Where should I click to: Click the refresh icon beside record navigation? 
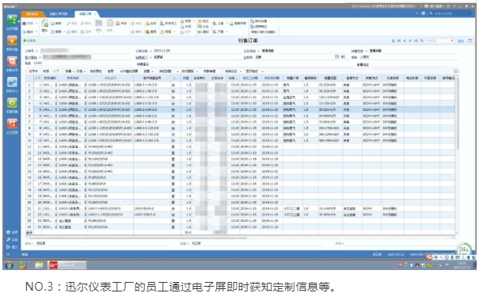[393, 40]
